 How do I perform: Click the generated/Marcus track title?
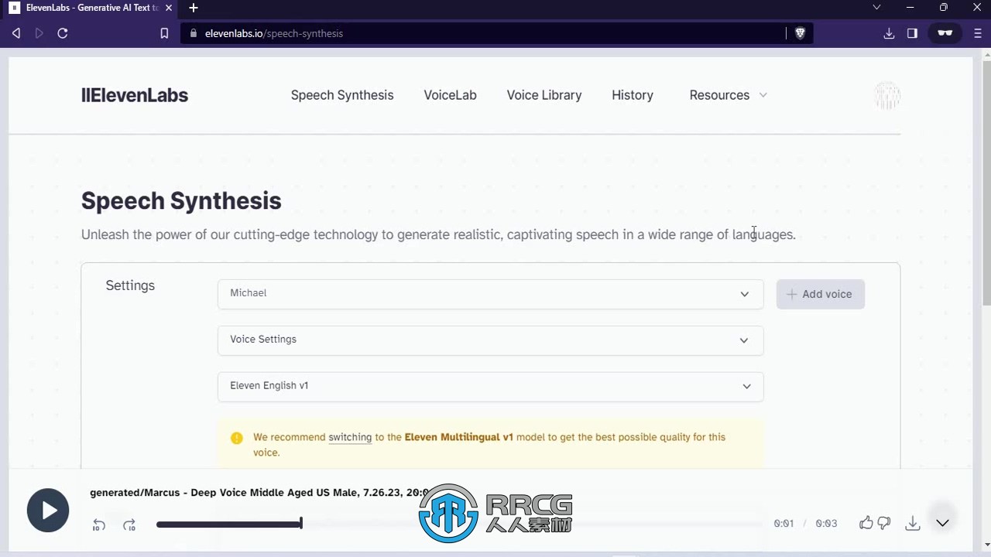259,492
